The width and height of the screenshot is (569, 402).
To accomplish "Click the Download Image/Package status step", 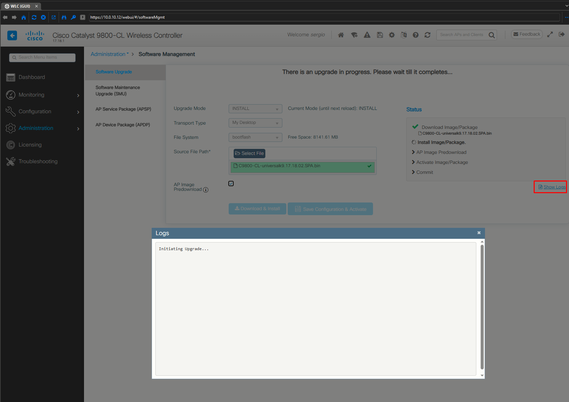I will [449, 127].
